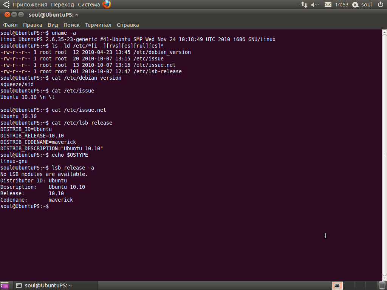The width and height of the screenshot is (387, 290).
Task: Click the Codename: maverick line
Action: [37, 200]
